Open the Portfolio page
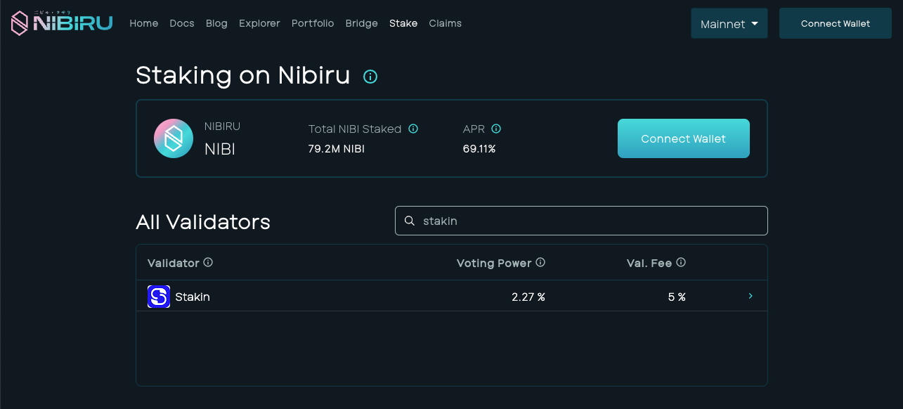Viewport: 903px width, 409px height. point(313,23)
